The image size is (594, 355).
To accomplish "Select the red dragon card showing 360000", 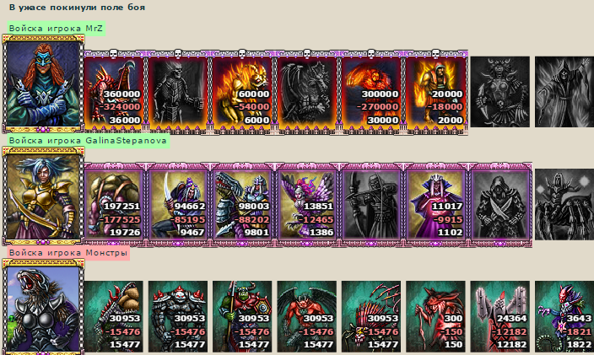I will pyautogui.click(x=114, y=92).
